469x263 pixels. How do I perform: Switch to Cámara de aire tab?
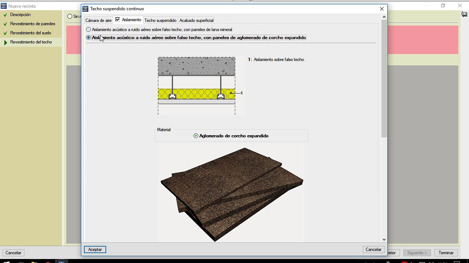point(99,20)
